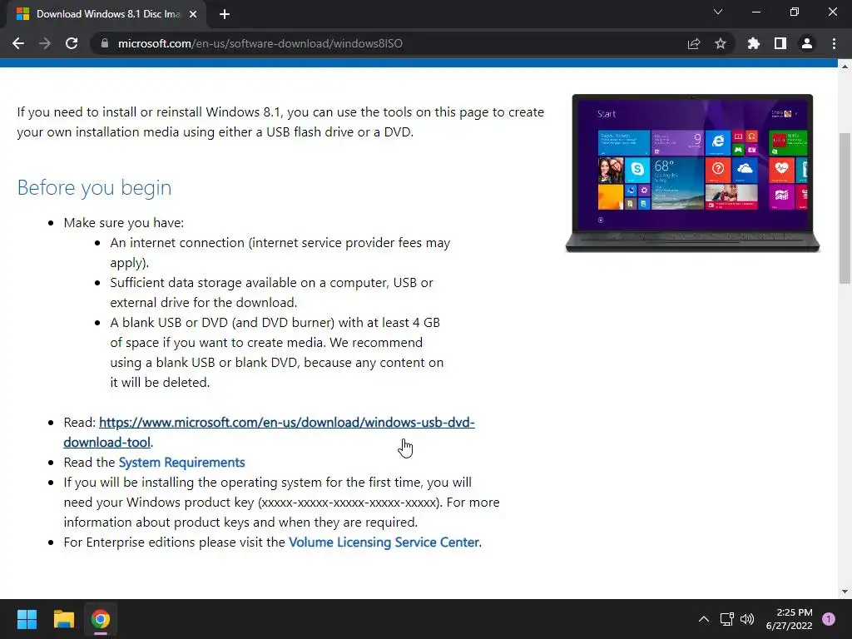Click the page vertical scrollbar thumb
The image size is (852, 639).
pos(845,208)
